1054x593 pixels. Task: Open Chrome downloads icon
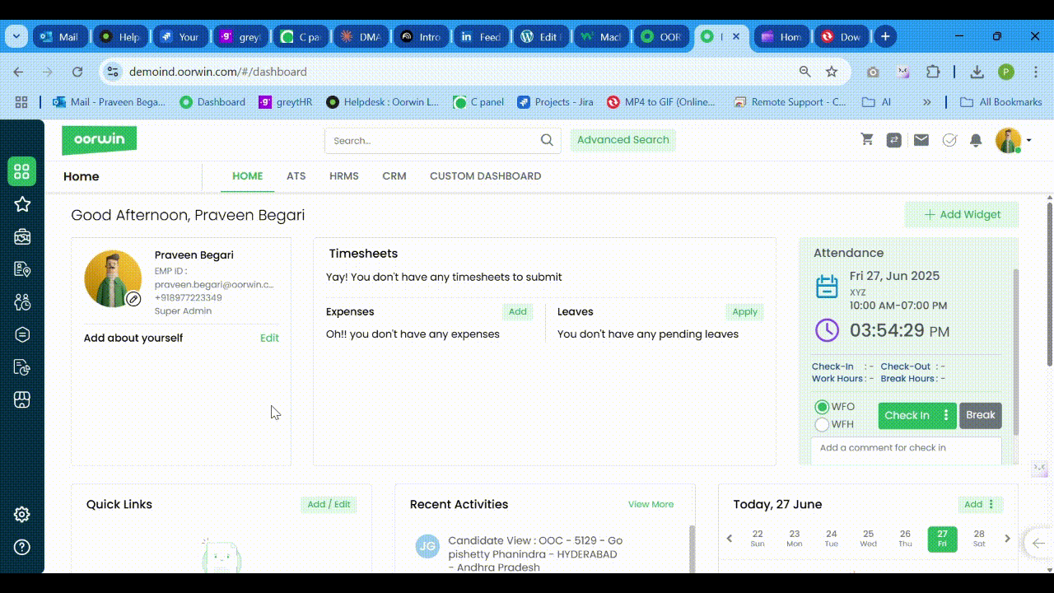click(977, 72)
